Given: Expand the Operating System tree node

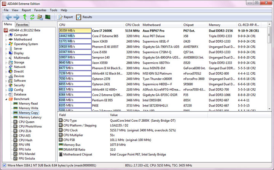Looking at the screenshot, I should click(6, 44).
